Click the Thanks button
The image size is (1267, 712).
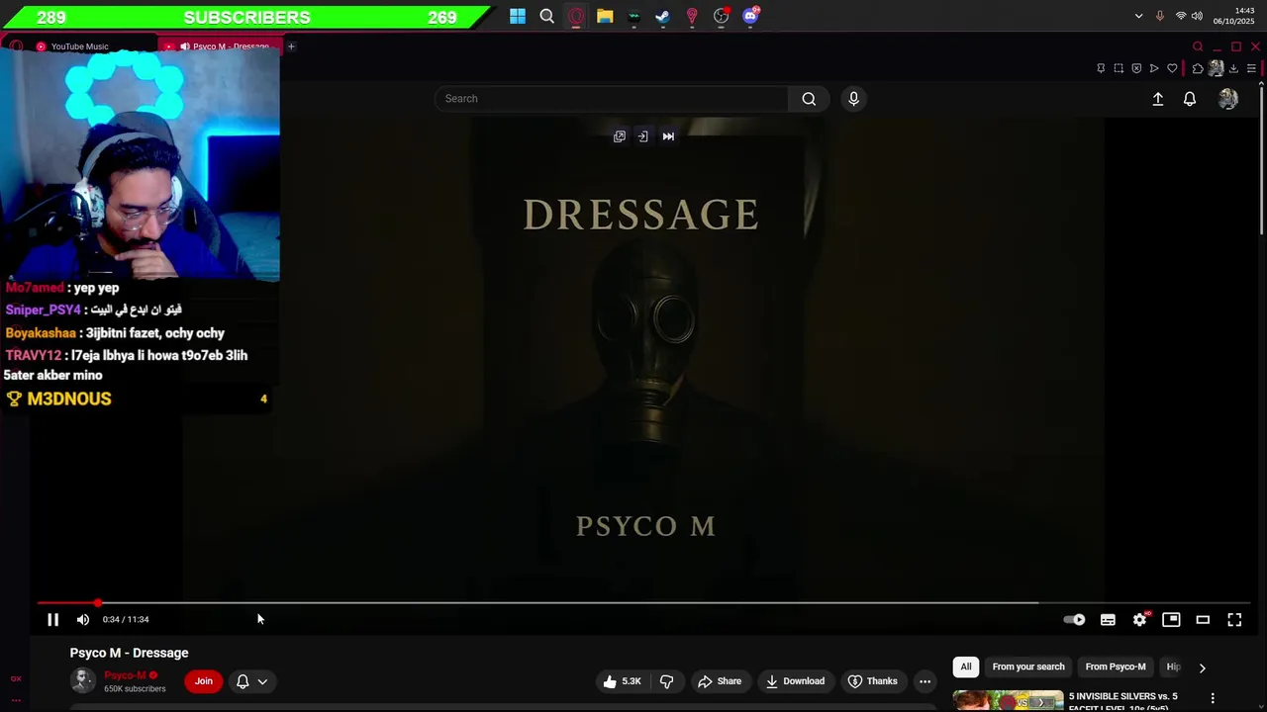[x=873, y=681]
